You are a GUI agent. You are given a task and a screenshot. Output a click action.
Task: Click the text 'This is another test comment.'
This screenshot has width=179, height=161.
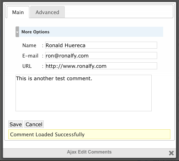coord(54,78)
